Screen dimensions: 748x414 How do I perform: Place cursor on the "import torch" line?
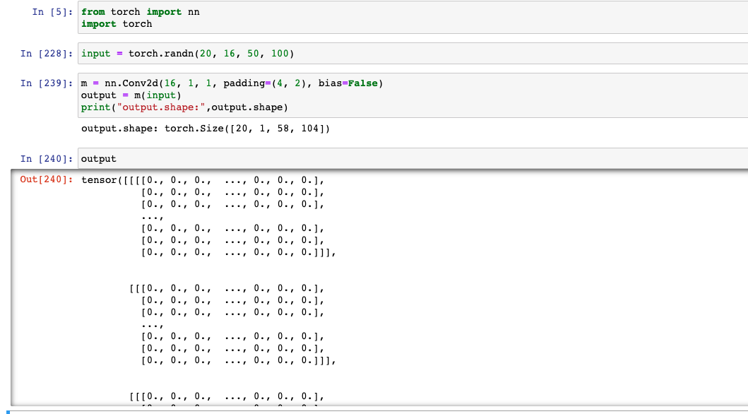pyautogui.click(x=117, y=23)
